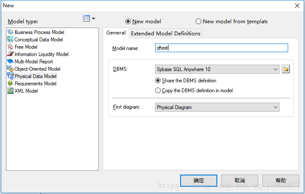
Task: Click the Physical Data Model icon
Action: (10, 76)
